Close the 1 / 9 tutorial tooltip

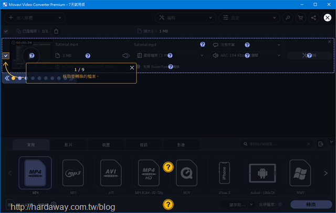point(132,68)
